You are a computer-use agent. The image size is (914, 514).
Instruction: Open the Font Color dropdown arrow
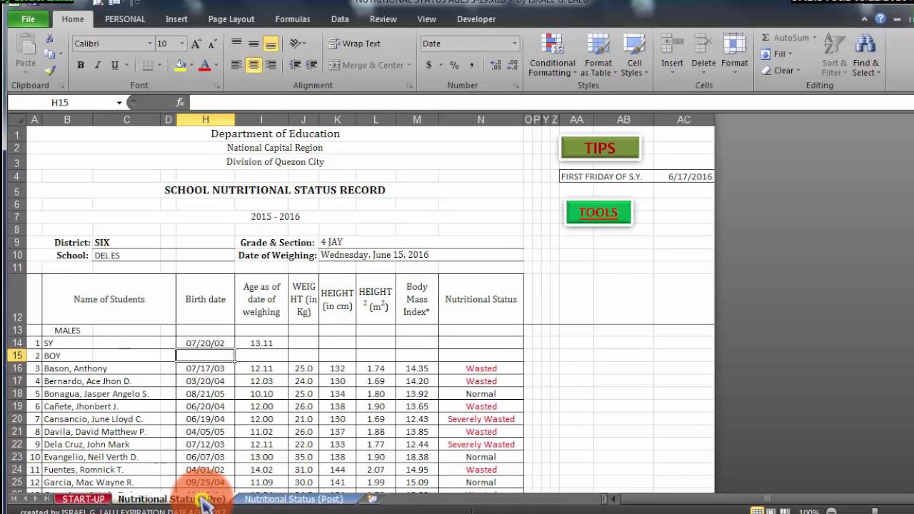point(216,65)
